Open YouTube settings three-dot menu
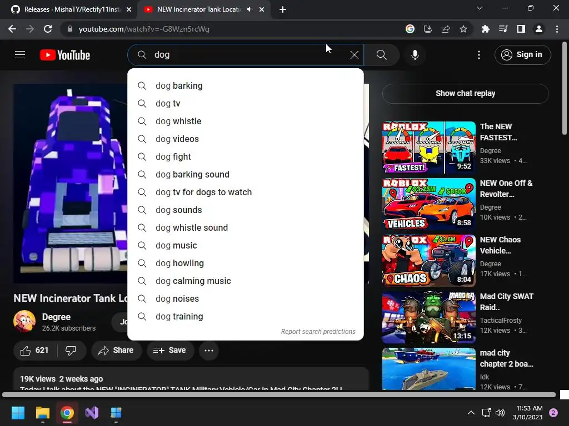Screen dimensions: 569x426 point(479,55)
